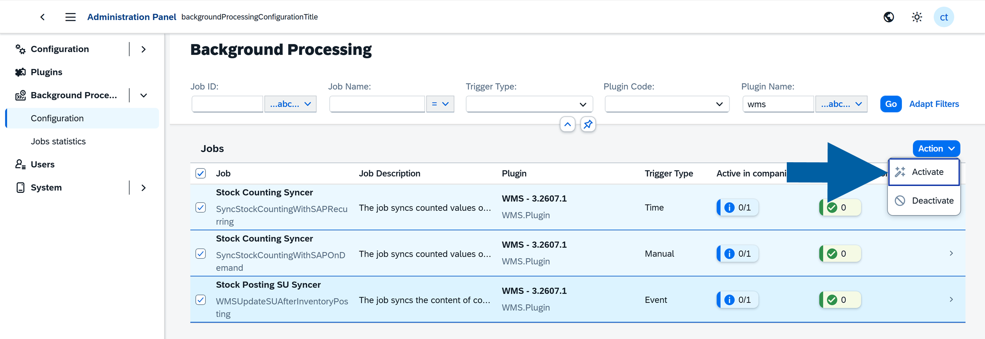This screenshot has width=985, height=339.
Task: Click the Plugin Name field containing wms
Action: click(778, 104)
